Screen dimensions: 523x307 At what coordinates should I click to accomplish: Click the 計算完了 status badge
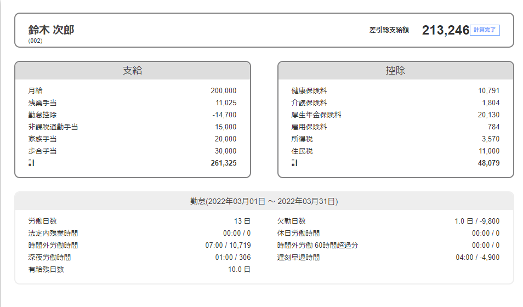pos(485,30)
